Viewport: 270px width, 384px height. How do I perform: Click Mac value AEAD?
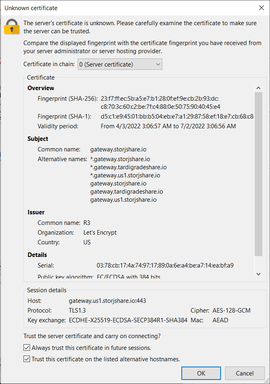click(x=220, y=320)
